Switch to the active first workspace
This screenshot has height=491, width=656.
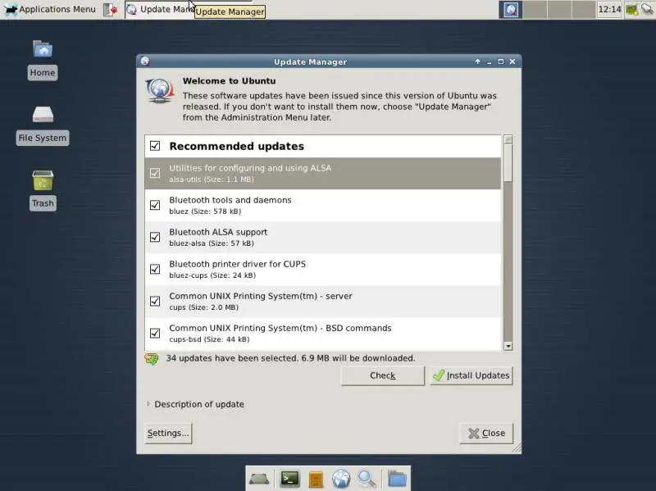(510, 9)
